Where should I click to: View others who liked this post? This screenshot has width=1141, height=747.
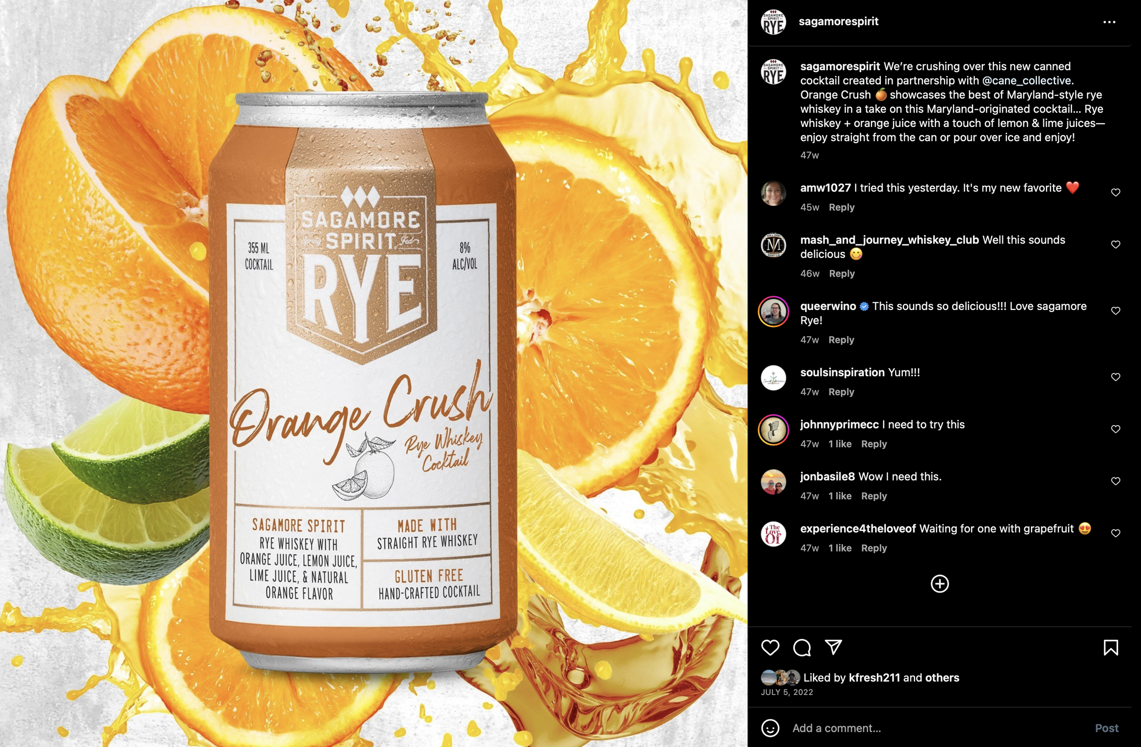pos(942,678)
